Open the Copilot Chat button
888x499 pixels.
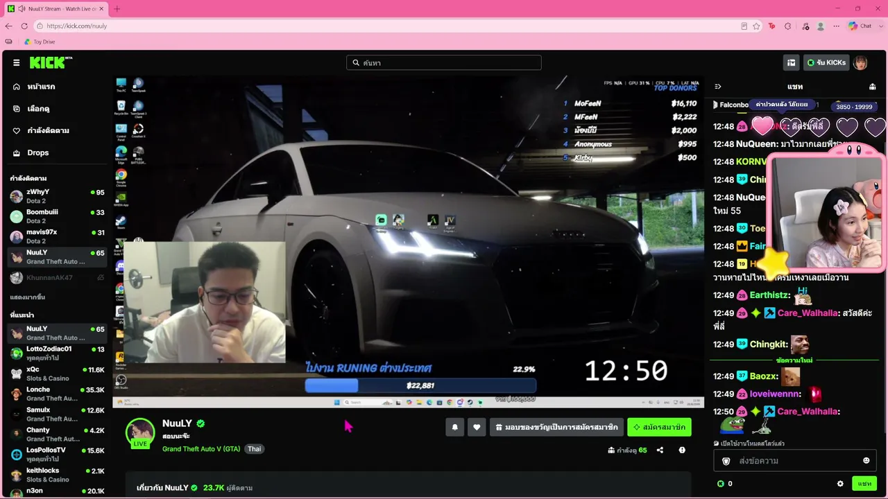pos(860,26)
